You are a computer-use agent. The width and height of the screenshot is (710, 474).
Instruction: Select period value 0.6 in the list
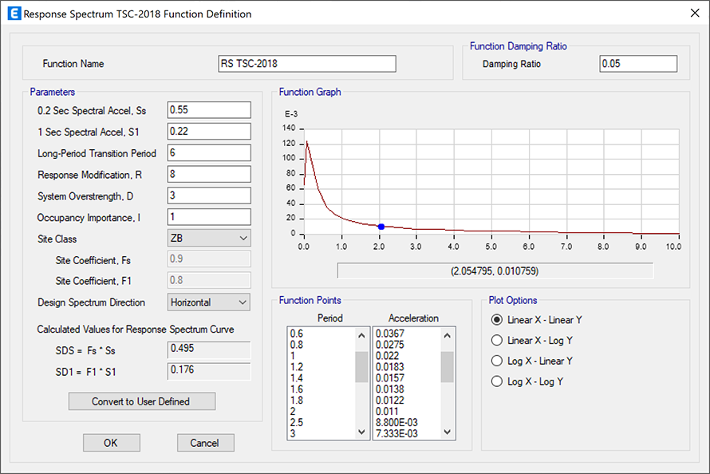pyautogui.click(x=297, y=334)
